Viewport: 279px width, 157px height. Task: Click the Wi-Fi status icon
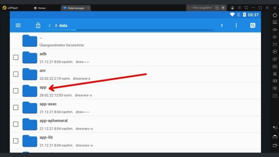tap(232, 15)
